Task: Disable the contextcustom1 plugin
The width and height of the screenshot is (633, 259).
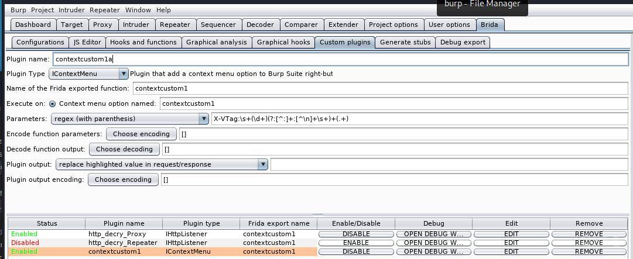Action: click(355, 252)
